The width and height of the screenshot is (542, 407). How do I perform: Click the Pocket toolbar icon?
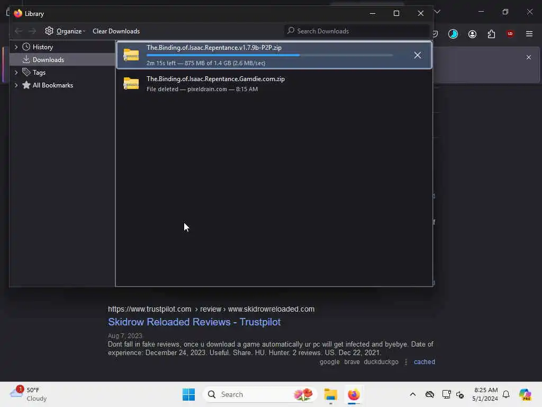tap(436, 34)
